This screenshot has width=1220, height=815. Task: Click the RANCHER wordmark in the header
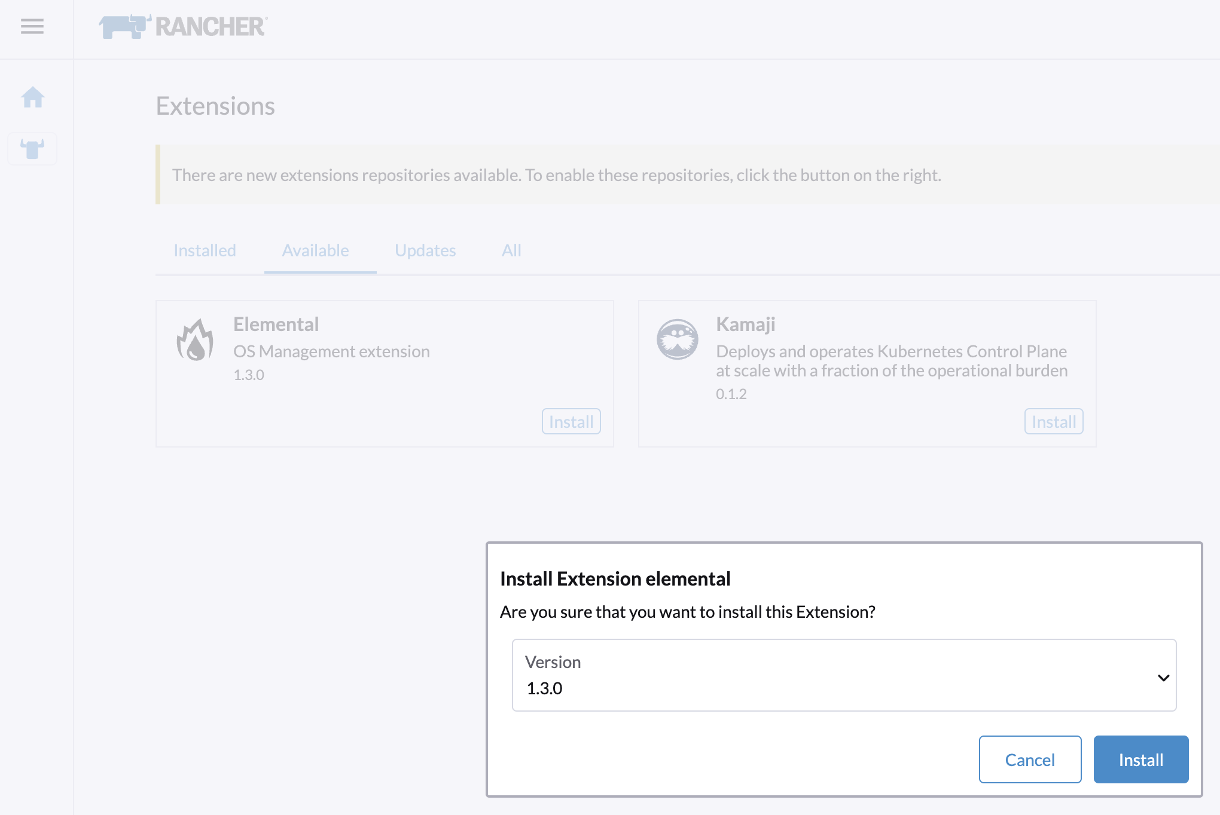(x=209, y=26)
